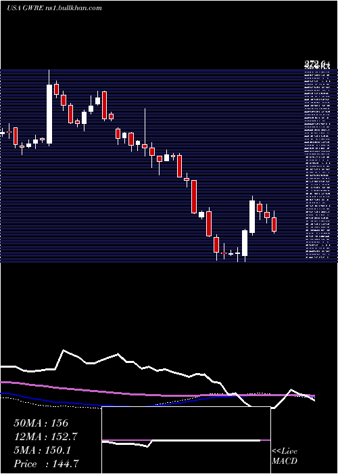Click the '<<Live MACD' label
This screenshot has height=474, width=338.
pyautogui.click(x=285, y=456)
